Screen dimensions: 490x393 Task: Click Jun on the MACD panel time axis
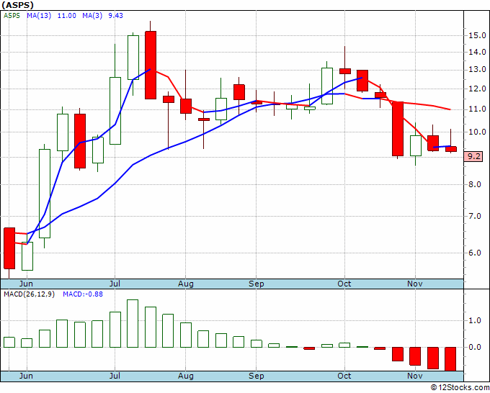point(26,376)
